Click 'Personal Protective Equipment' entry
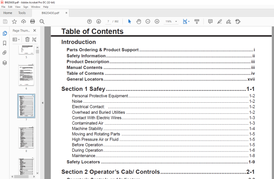This screenshot has height=179, width=274. click(x=100, y=96)
